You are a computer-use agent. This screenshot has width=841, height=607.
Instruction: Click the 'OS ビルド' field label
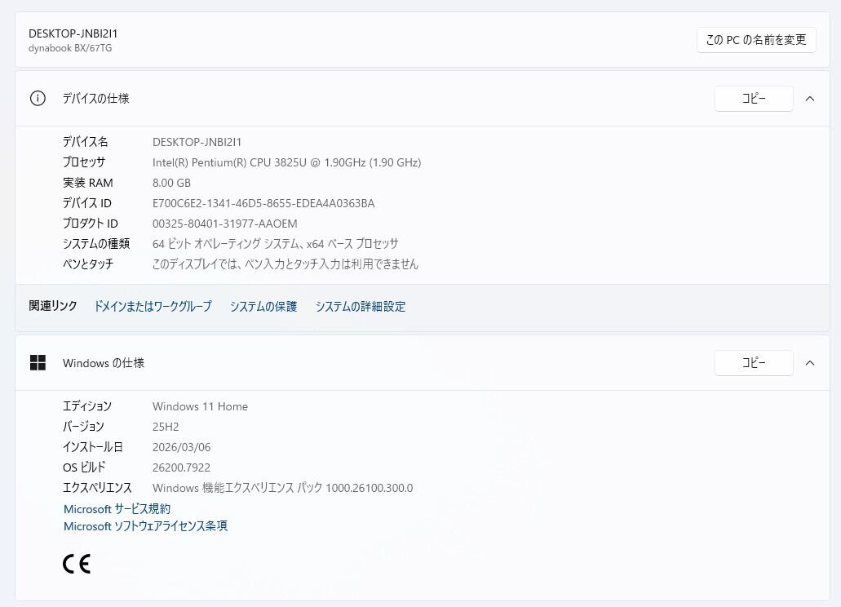[x=84, y=467]
